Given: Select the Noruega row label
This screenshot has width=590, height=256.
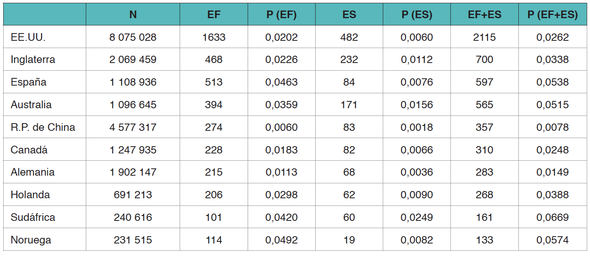Looking at the screenshot, I should point(31,240).
